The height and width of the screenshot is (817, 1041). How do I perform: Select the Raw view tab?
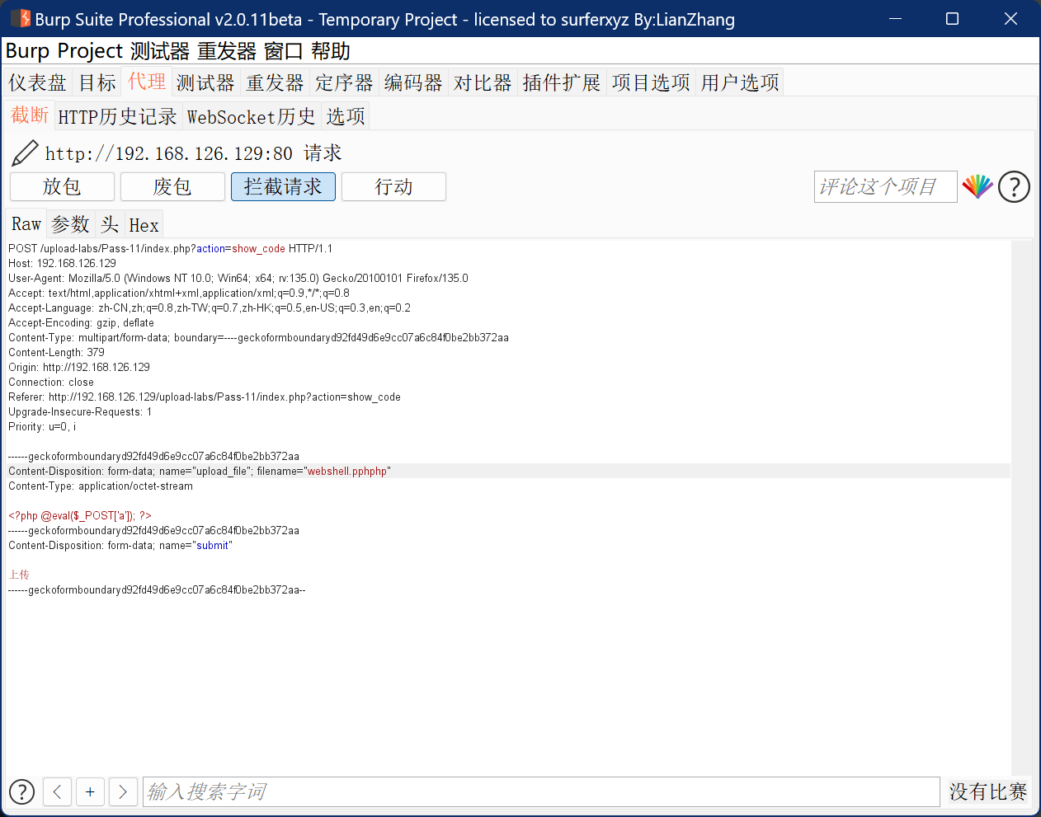pyautogui.click(x=26, y=224)
